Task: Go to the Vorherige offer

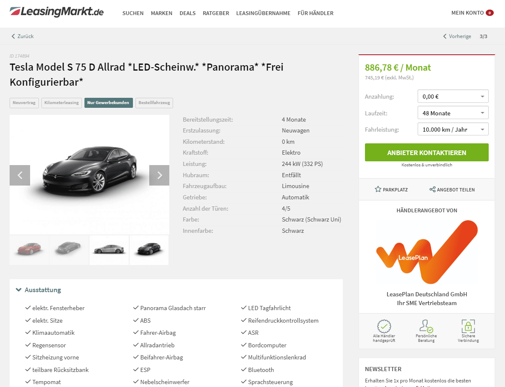Action: (x=457, y=36)
